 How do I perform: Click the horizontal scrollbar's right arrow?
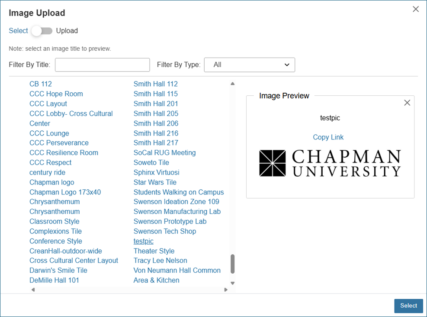[x=225, y=289]
